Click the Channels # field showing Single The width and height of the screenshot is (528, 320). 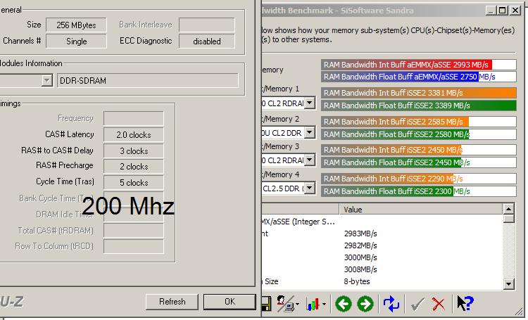pyautogui.click(x=76, y=41)
